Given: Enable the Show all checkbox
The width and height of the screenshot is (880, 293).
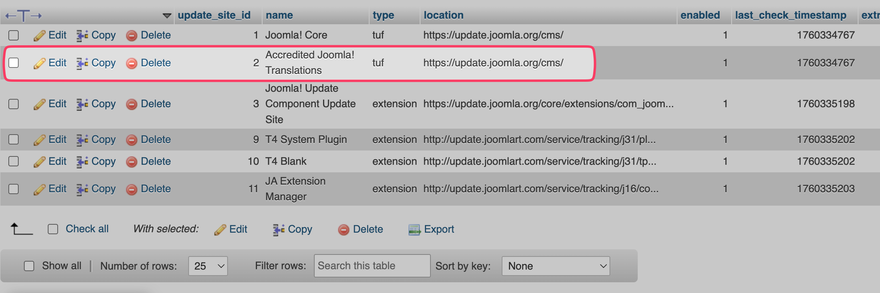Looking at the screenshot, I should click(x=29, y=266).
